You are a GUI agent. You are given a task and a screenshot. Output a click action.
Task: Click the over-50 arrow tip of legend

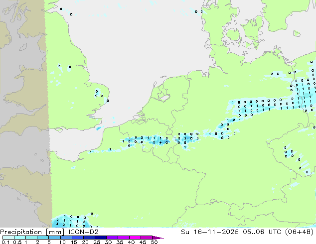pos(158,238)
